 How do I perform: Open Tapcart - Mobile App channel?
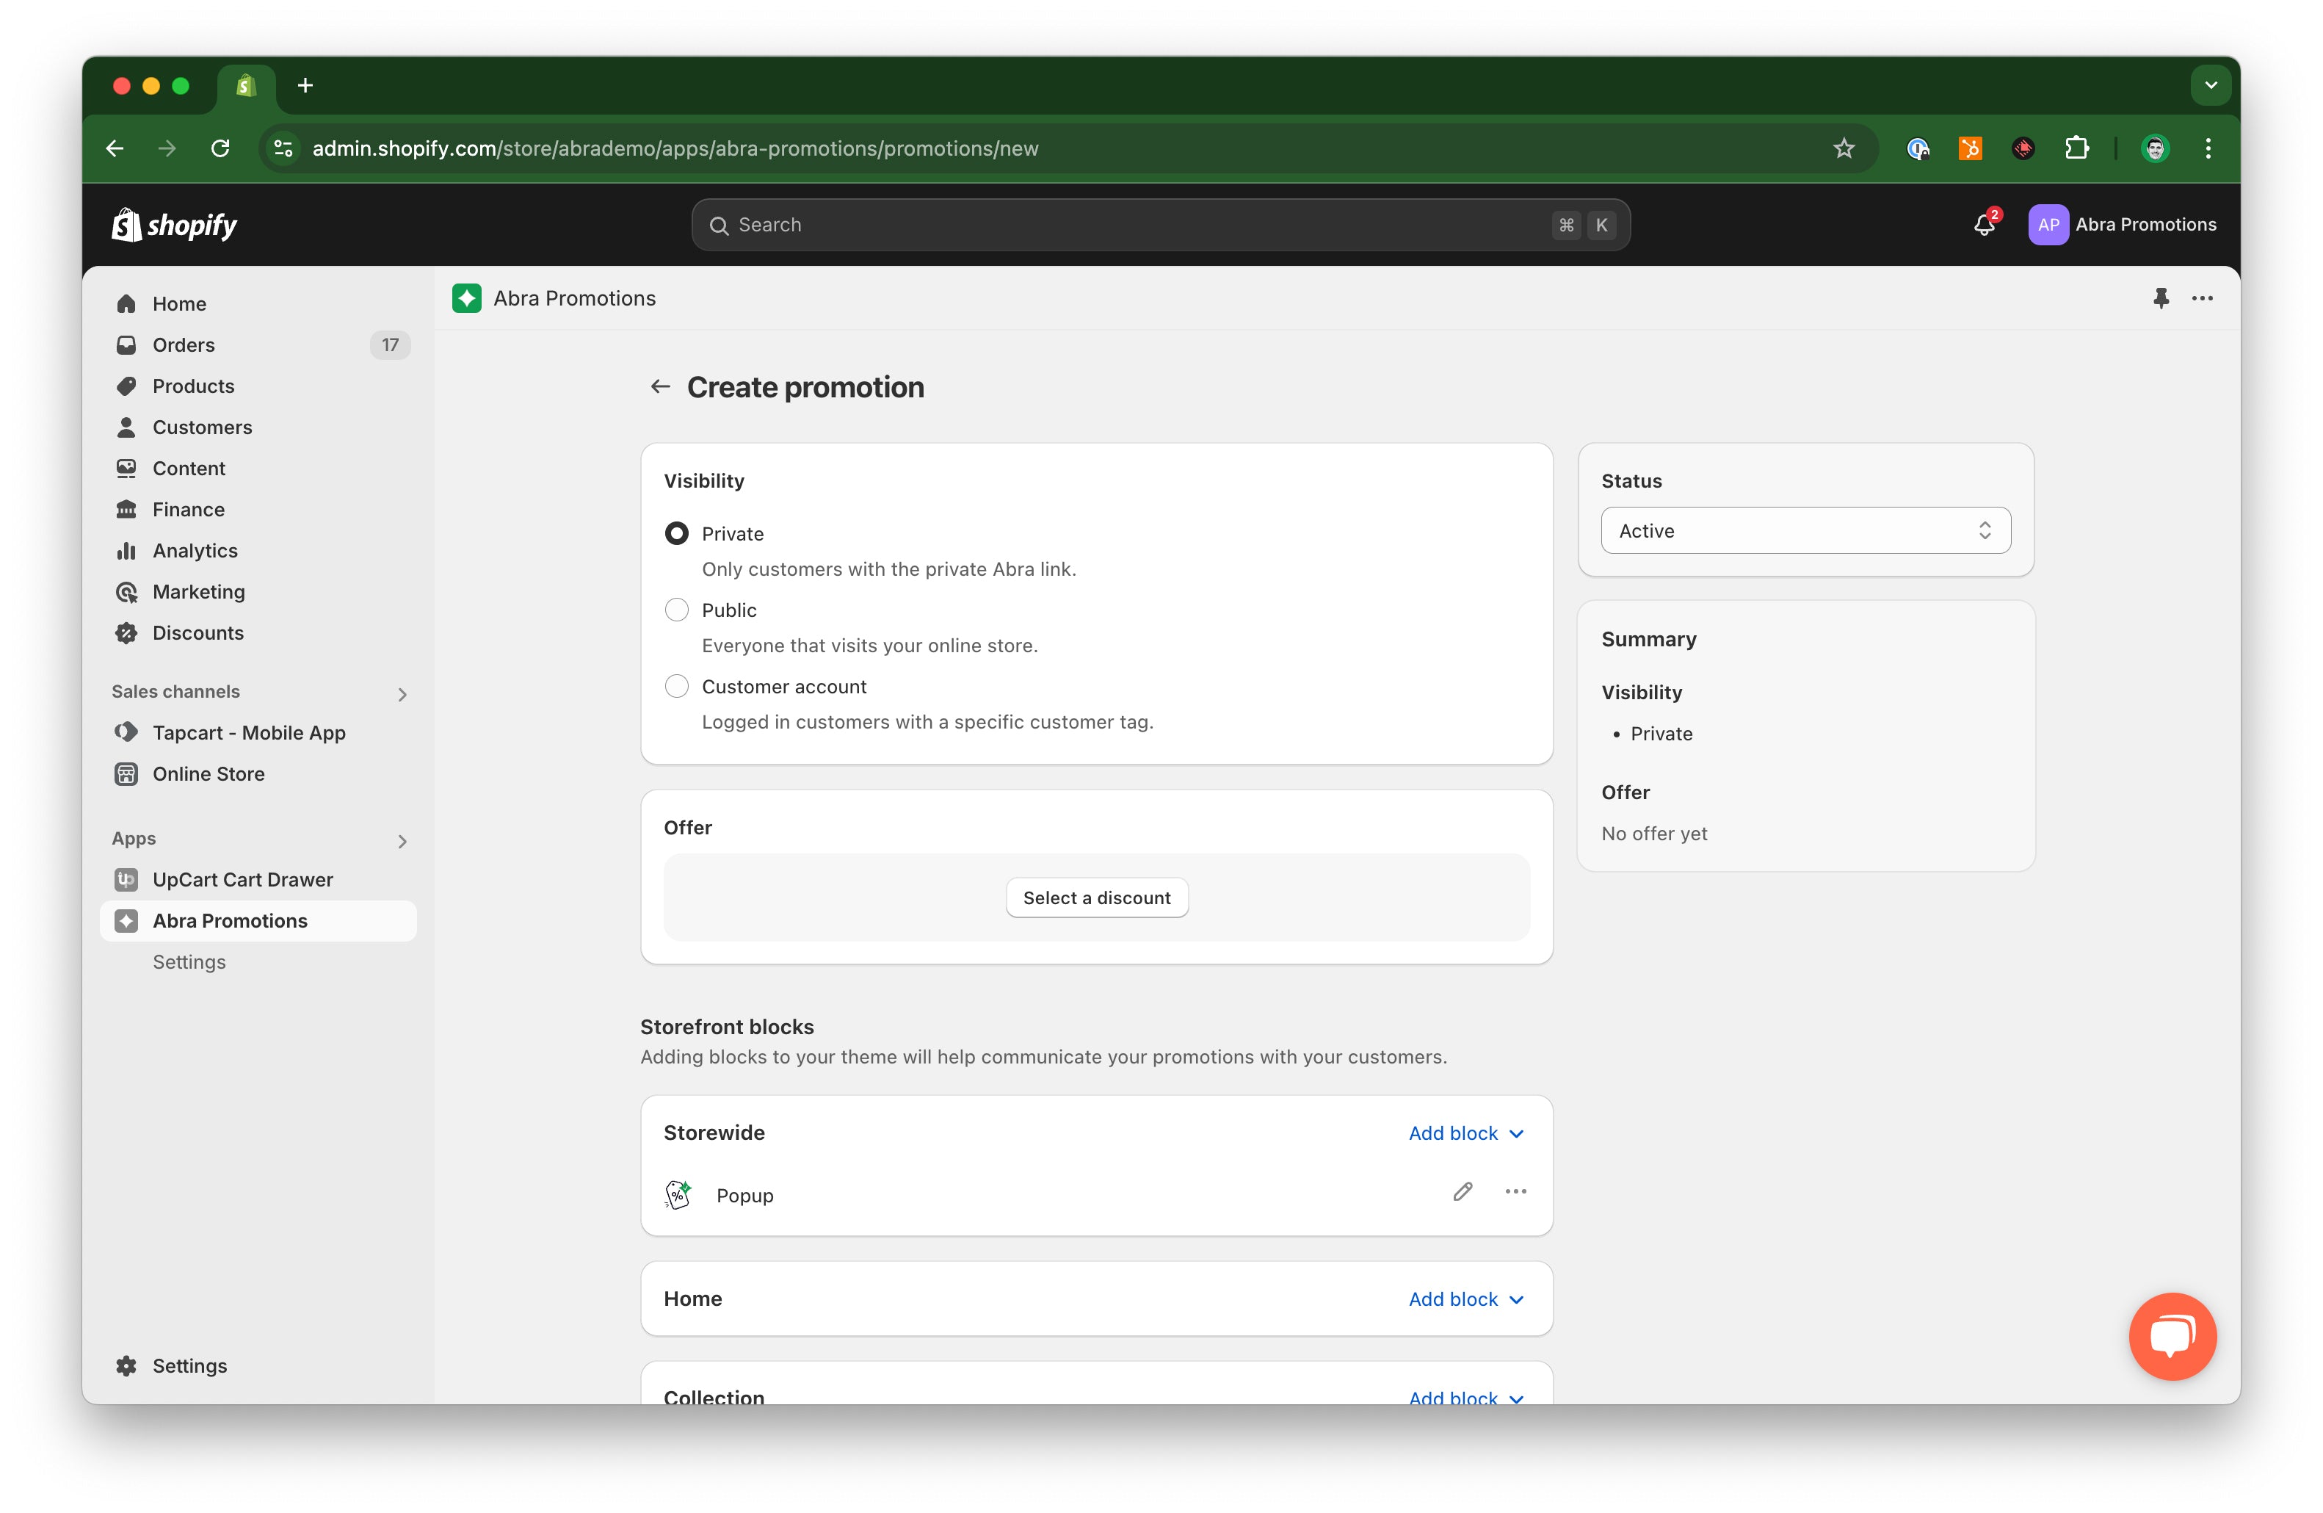(x=258, y=732)
